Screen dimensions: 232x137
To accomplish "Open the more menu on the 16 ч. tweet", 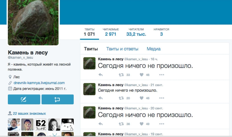I will tap(162, 75).
